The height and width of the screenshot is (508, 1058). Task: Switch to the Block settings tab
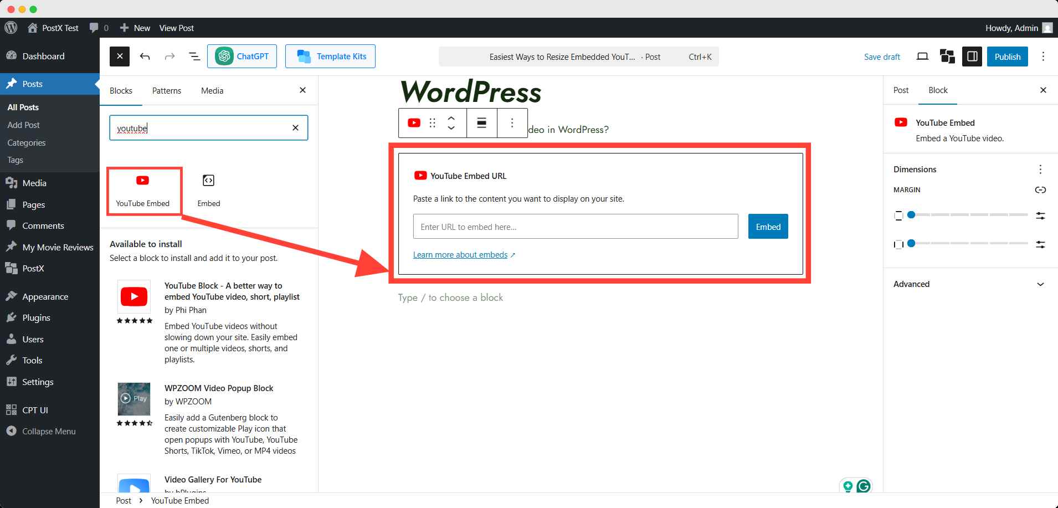938,90
